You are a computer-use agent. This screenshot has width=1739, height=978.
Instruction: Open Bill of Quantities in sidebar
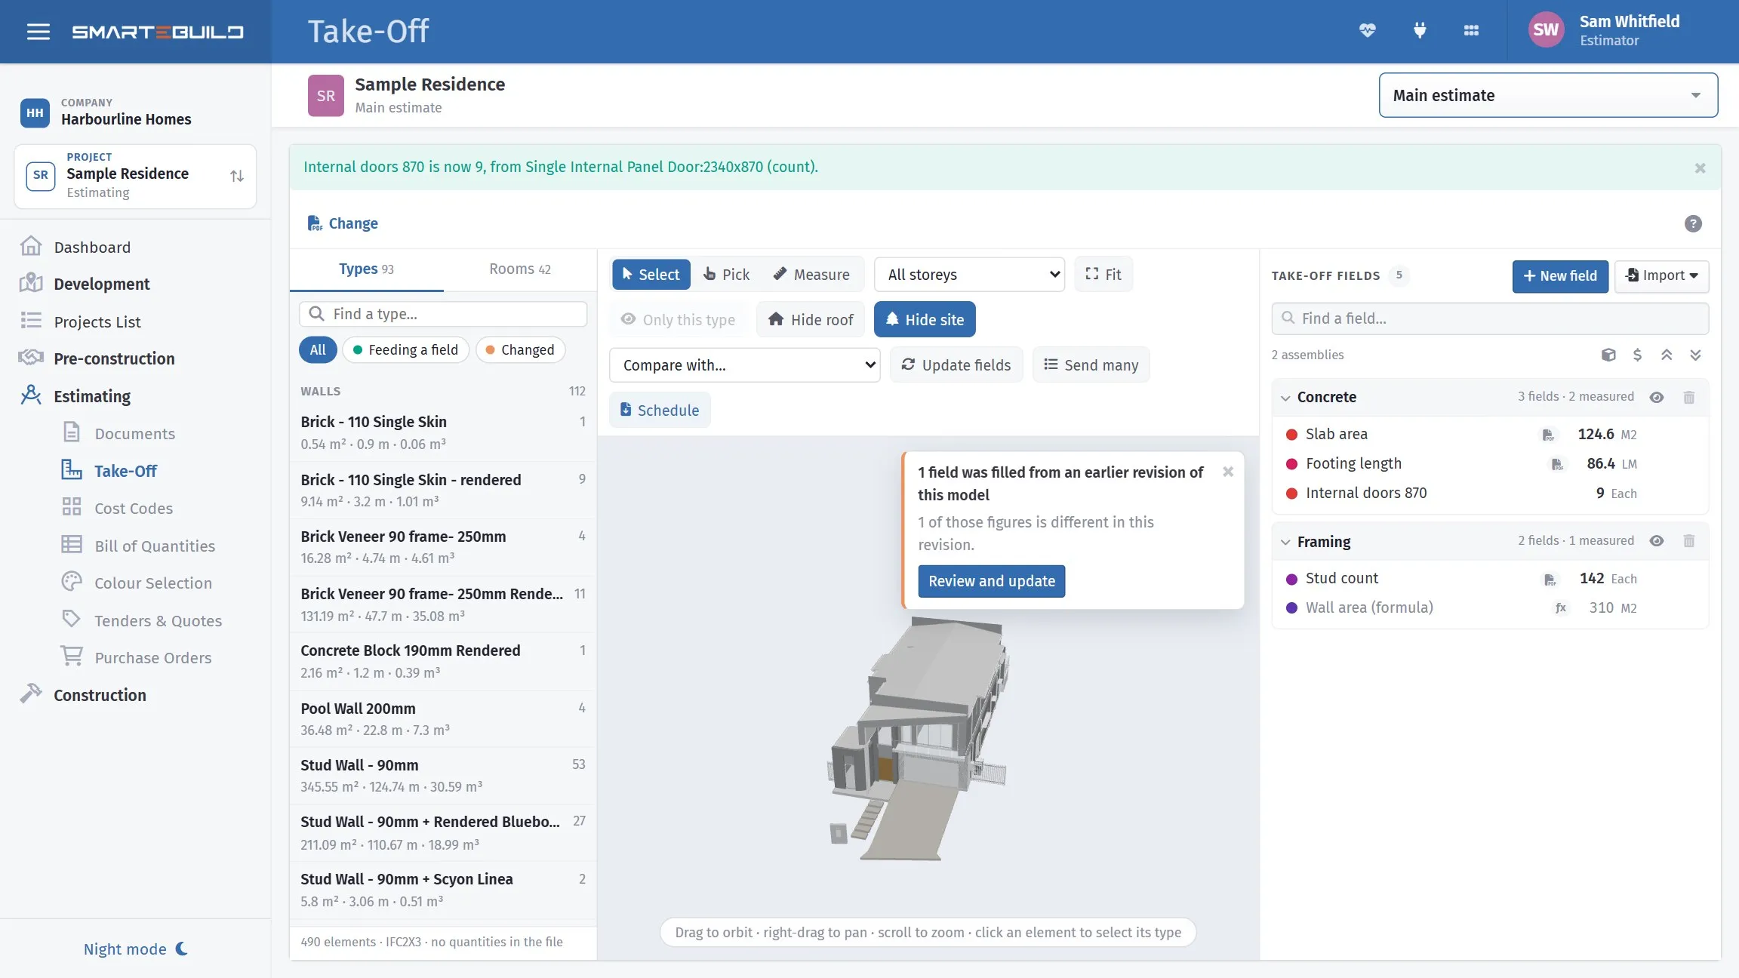(155, 546)
